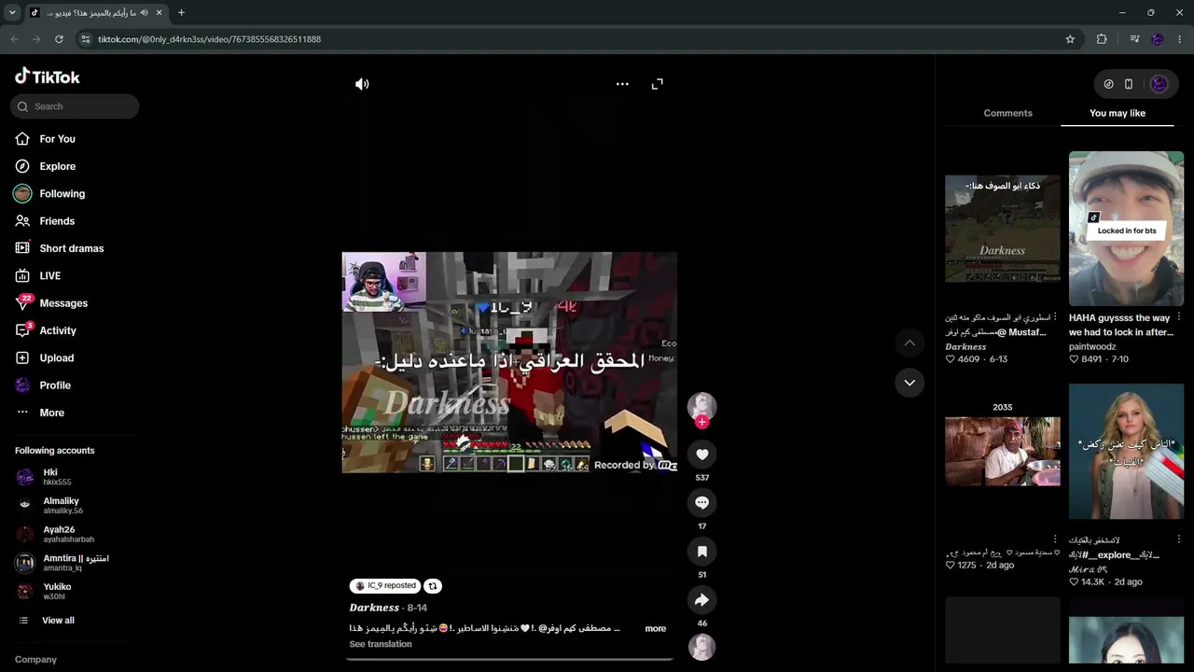
Task: Seek using the video progress bar
Action: point(509,659)
